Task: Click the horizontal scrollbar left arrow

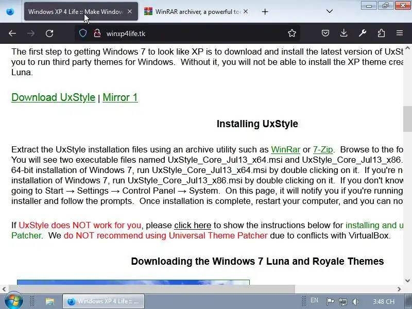Action: (4, 289)
